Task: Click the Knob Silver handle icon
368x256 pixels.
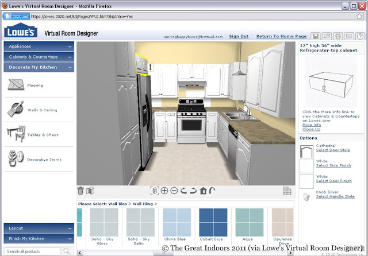Action: pyautogui.click(x=306, y=197)
